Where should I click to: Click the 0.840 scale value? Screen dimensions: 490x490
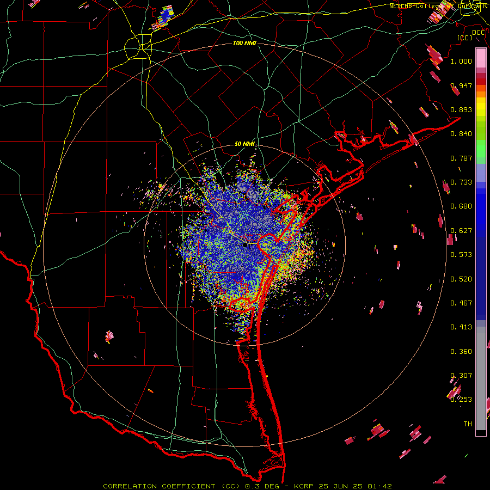point(461,134)
